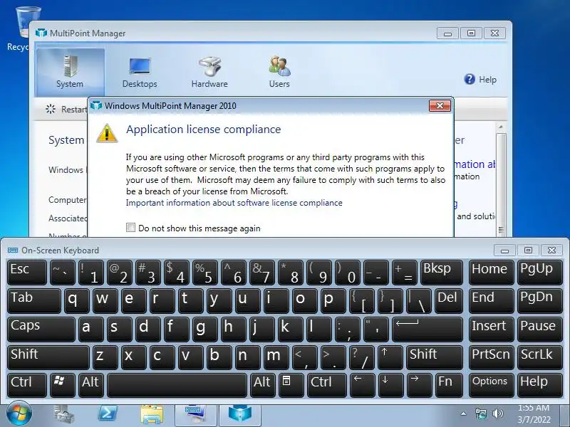Click the warning icon in the dialog

pyautogui.click(x=107, y=133)
